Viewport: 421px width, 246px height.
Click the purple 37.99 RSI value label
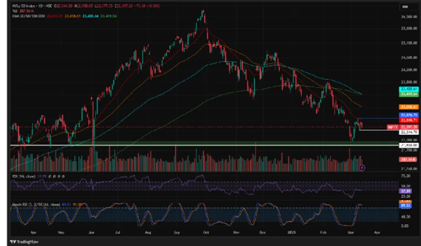(x=404, y=191)
